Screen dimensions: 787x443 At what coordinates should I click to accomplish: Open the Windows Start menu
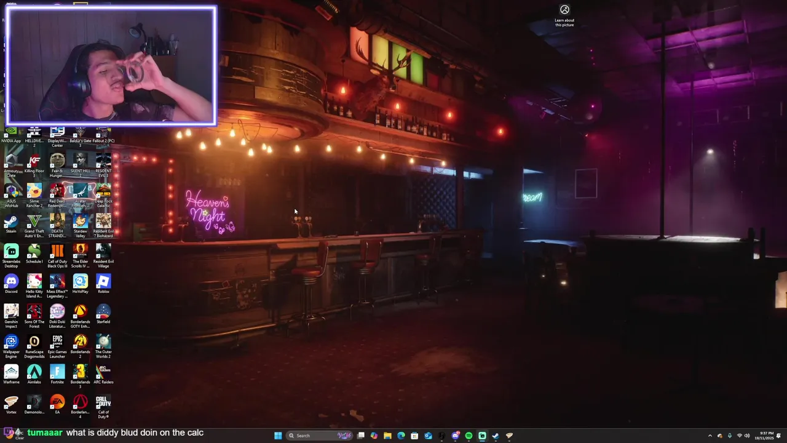click(x=278, y=436)
